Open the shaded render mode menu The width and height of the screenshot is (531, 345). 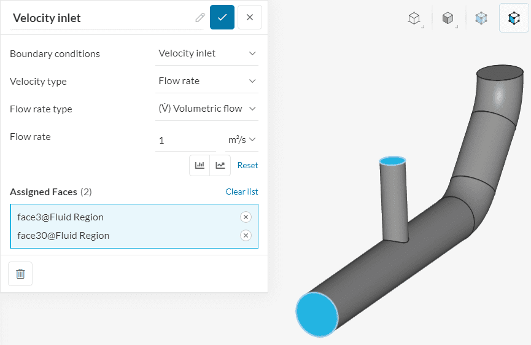click(x=449, y=18)
